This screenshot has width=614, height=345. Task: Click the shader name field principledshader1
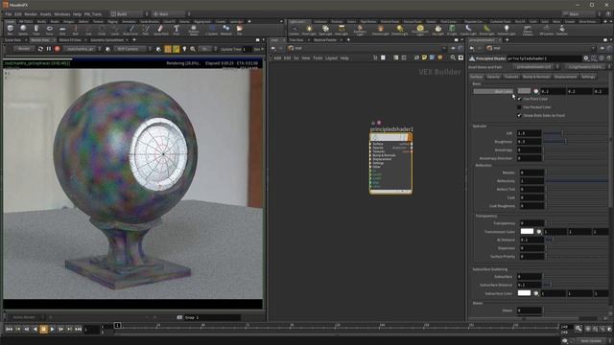tap(544, 58)
